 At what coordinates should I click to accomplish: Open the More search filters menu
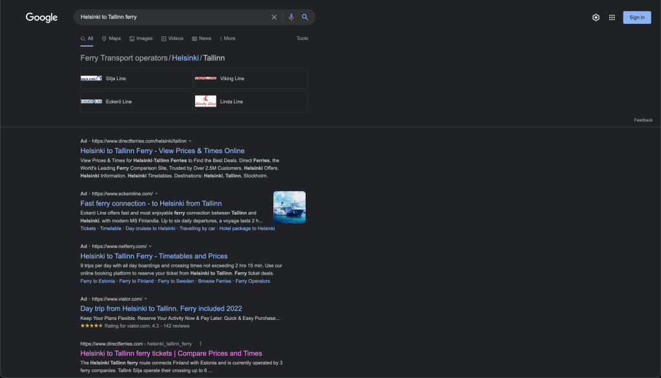(227, 38)
